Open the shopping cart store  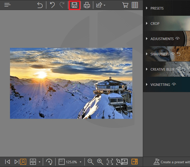[125, 5]
